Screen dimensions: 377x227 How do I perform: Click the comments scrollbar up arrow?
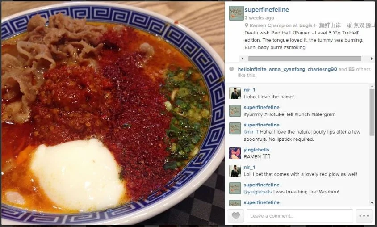click(x=372, y=86)
